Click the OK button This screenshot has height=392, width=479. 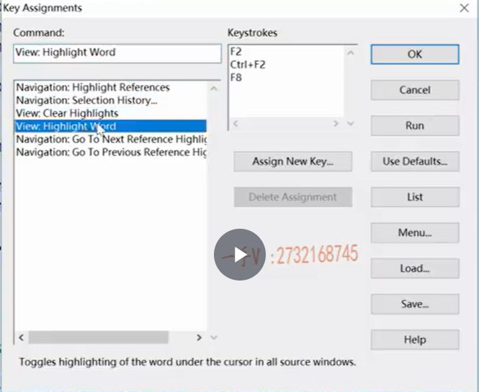(415, 54)
